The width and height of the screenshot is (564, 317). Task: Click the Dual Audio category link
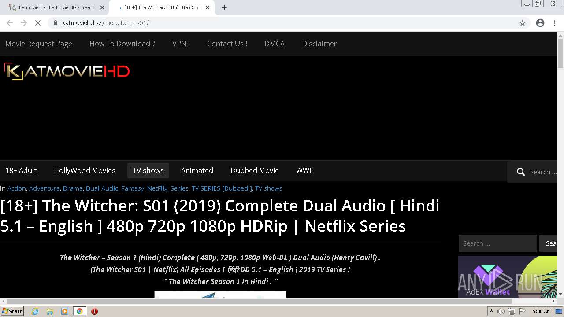102,188
